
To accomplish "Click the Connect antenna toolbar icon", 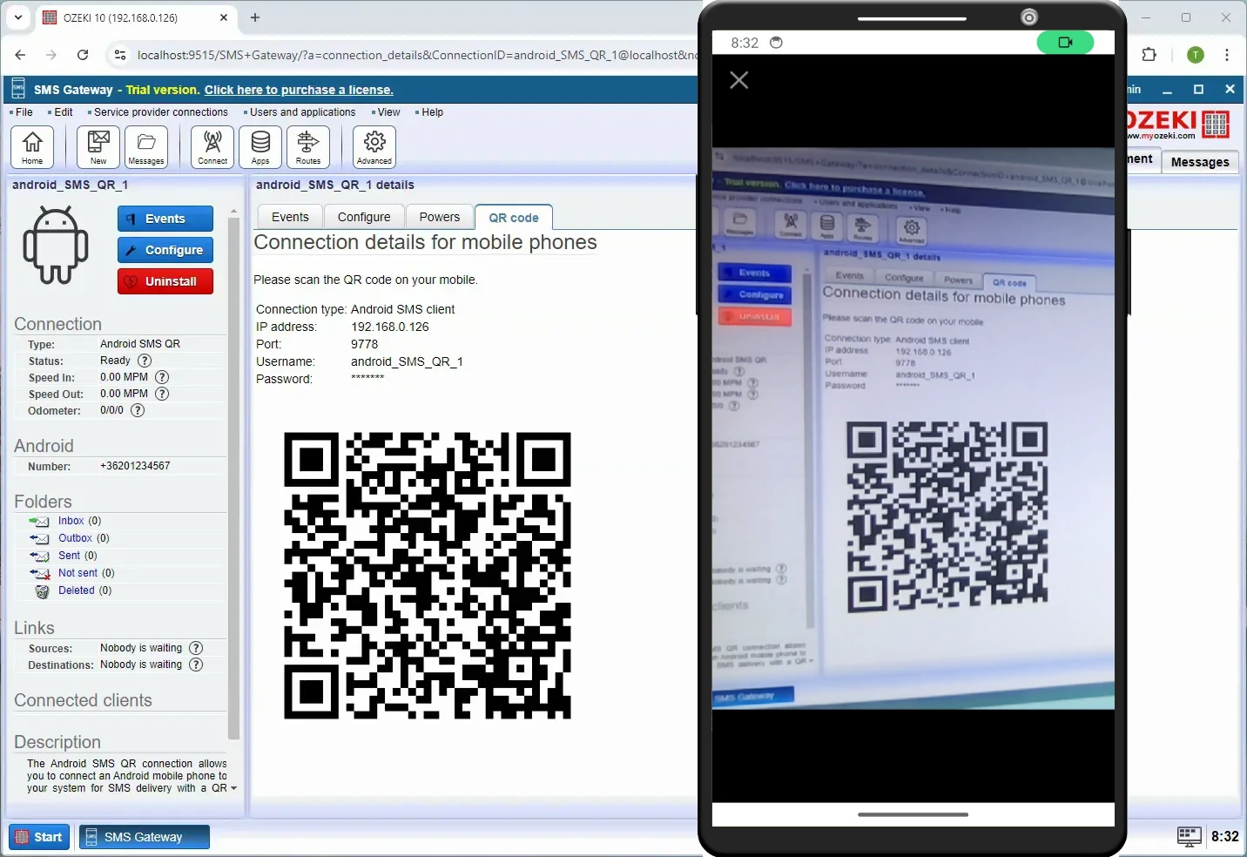I will click(x=212, y=146).
